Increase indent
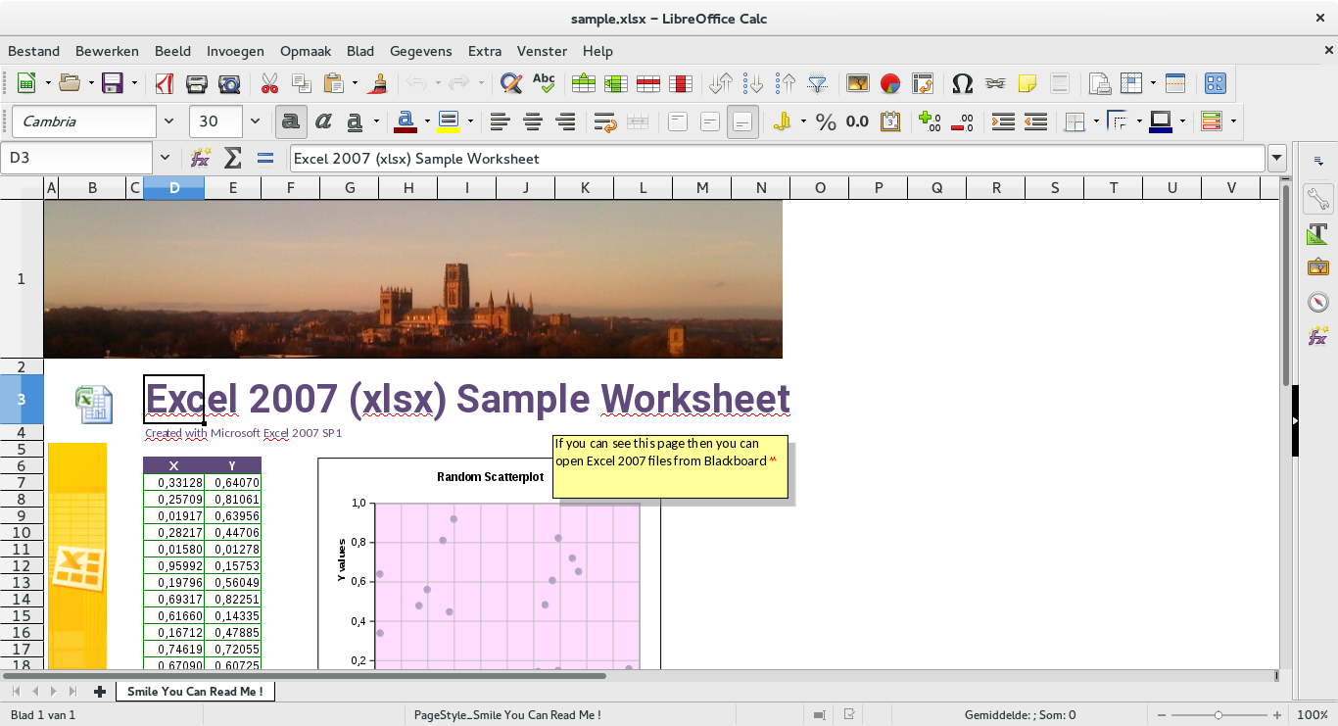This screenshot has width=1338, height=726. click(x=1003, y=121)
